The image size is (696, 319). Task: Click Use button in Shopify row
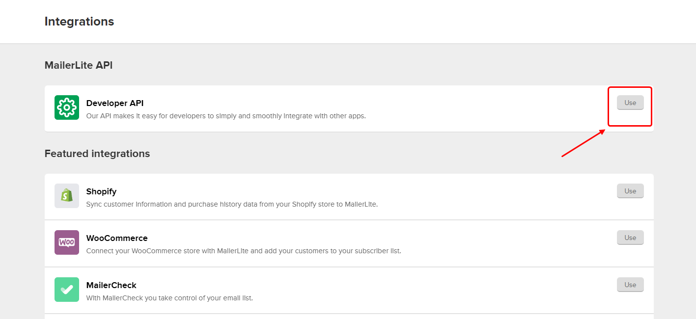[630, 191]
